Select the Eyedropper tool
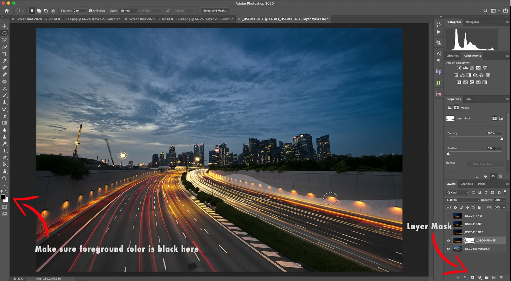The image size is (511, 281). [4, 61]
